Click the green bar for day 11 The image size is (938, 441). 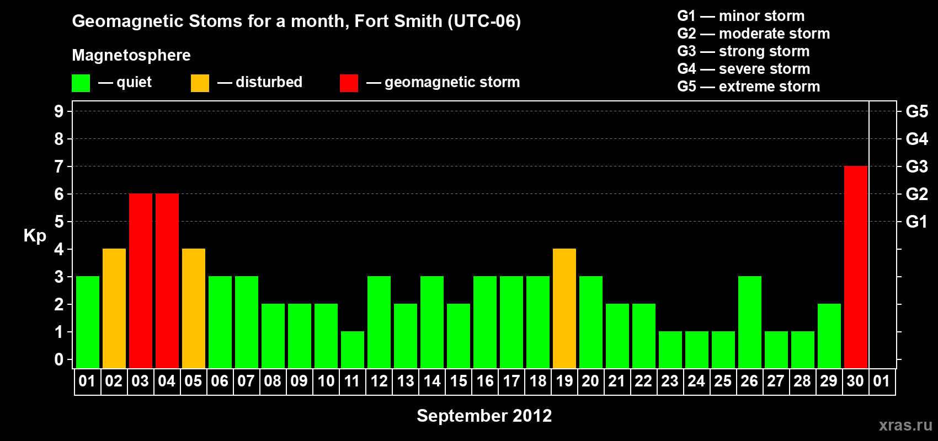click(353, 349)
